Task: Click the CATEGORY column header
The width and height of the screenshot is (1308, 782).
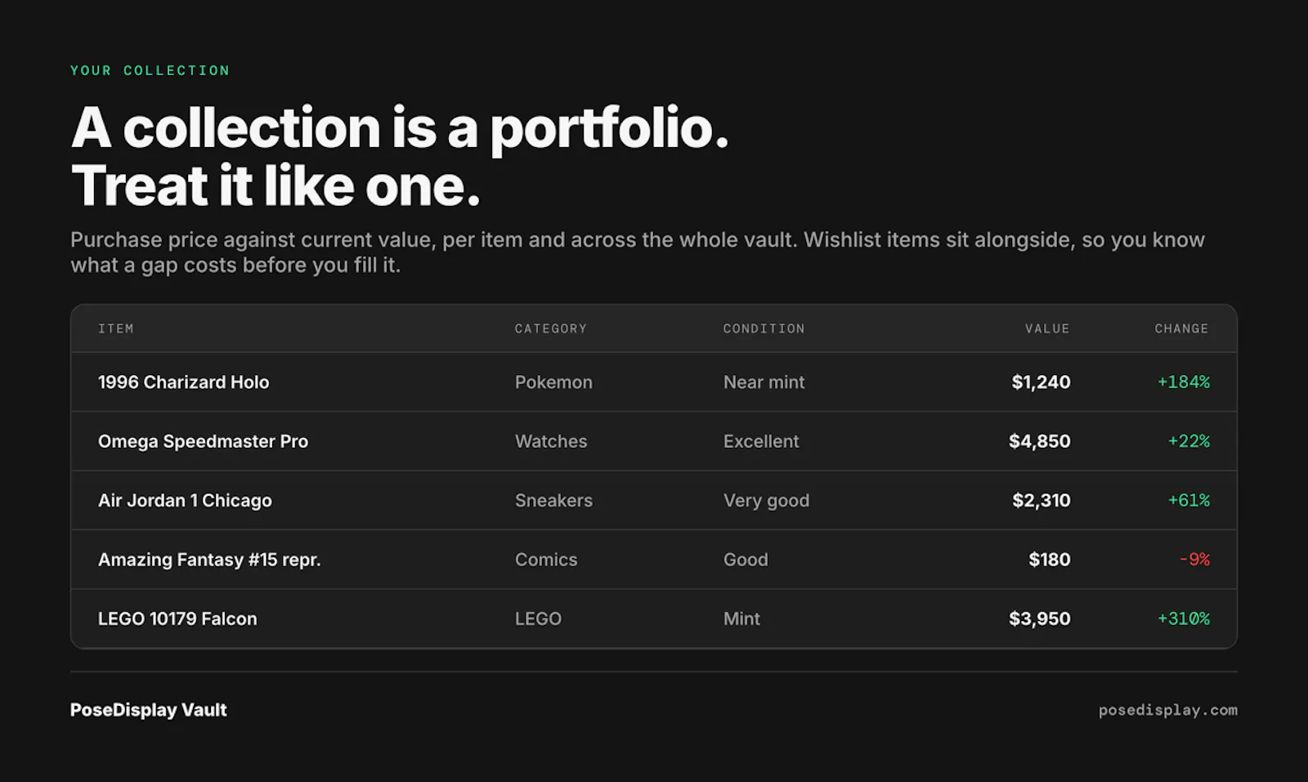Action: tap(550, 328)
